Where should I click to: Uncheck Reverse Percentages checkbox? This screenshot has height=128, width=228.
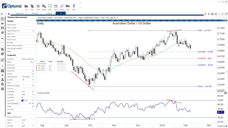click(33, 86)
